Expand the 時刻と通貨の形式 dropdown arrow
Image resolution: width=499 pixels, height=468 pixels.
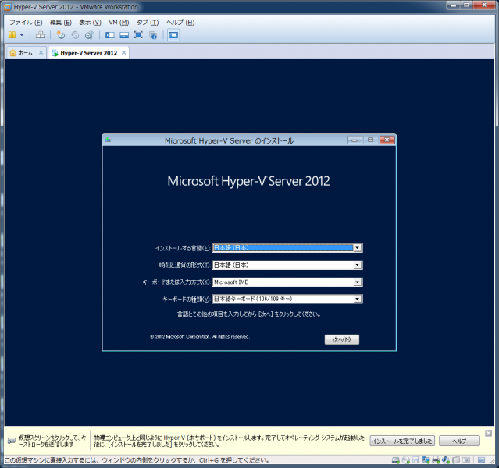pyautogui.click(x=358, y=265)
